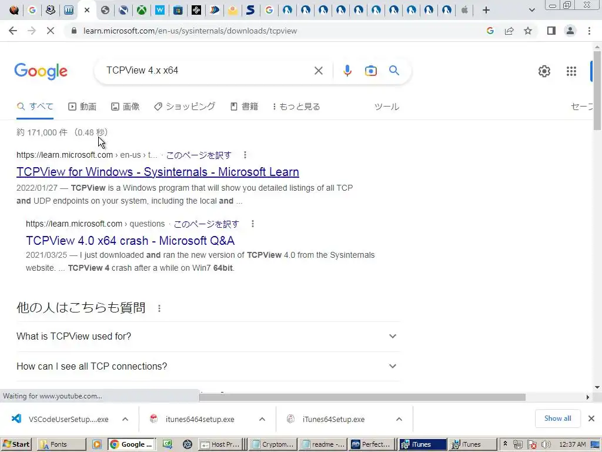
Task: Switch to Fonts taskbar window
Action: (62, 444)
